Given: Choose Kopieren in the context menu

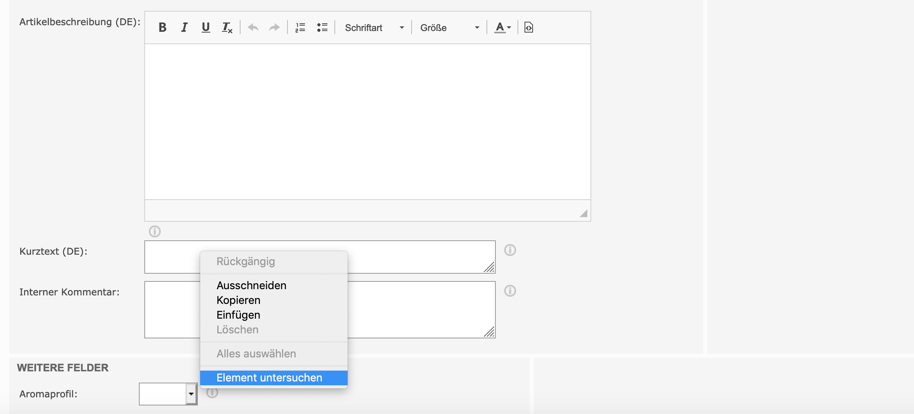Looking at the screenshot, I should tap(238, 300).
